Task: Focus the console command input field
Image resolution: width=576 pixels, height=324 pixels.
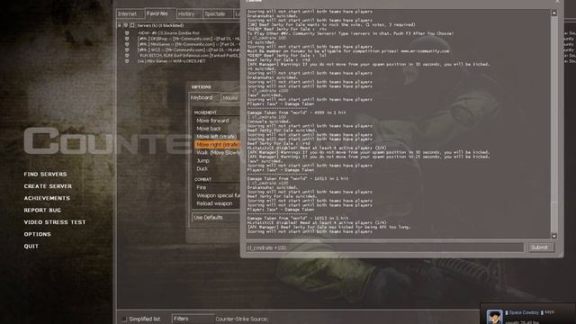Action: [x=384, y=247]
